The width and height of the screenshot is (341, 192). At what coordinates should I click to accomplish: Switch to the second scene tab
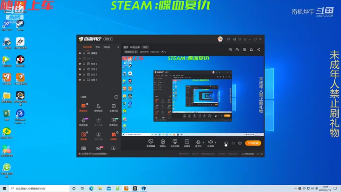[x=98, y=47]
